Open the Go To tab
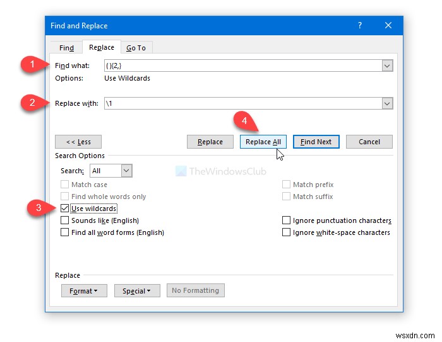Viewport: 442px width, 342px height. point(136,48)
